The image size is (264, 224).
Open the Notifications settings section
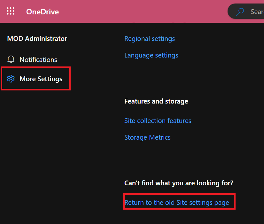(38, 60)
